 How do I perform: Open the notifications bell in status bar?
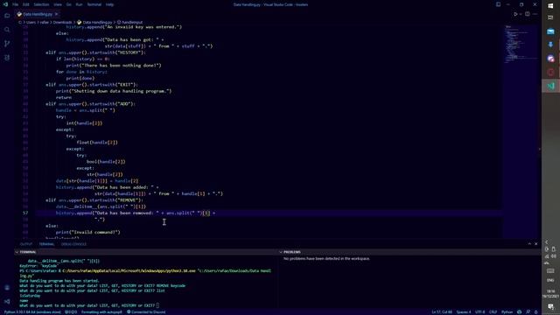[x=536, y=312]
